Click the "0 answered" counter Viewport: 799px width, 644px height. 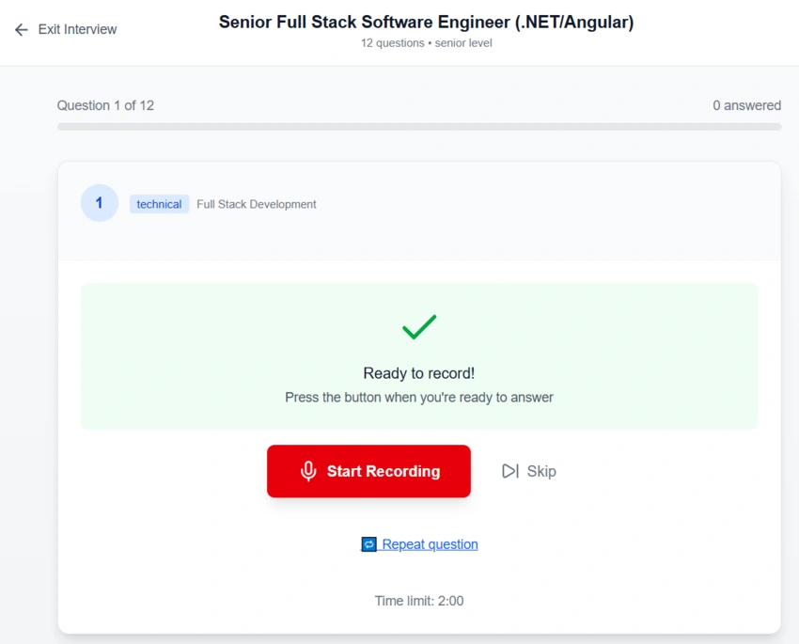(x=746, y=105)
